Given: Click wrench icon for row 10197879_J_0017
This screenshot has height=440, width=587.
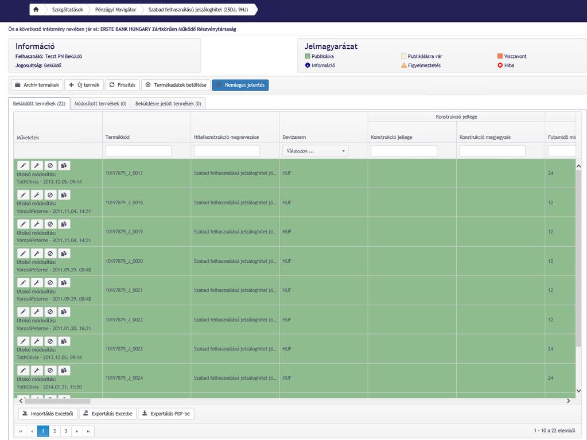Looking at the screenshot, I should (37, 165).
